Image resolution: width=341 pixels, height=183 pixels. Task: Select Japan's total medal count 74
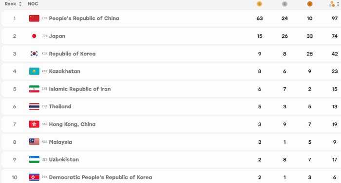[x=335, y=36]
